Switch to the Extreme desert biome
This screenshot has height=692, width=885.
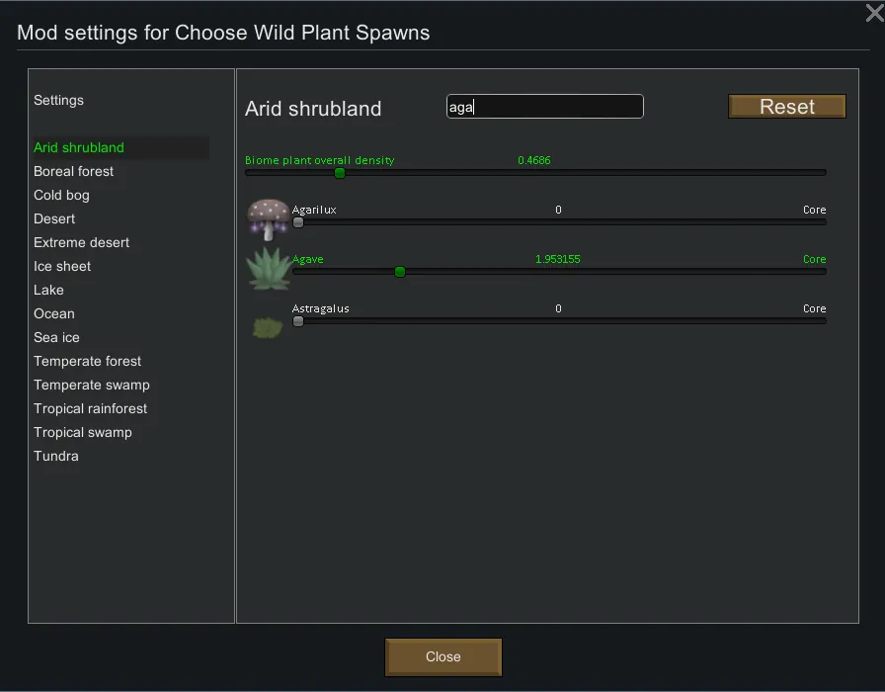coord(81,242)
